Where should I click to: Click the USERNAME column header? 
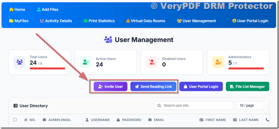(x=98, y=120)
